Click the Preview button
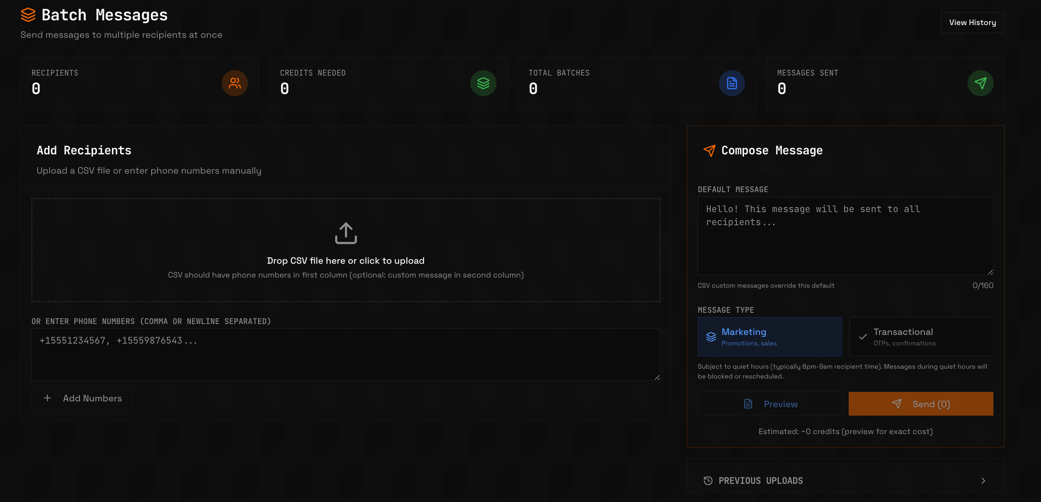The height and width of the screenshot is (502, 1041). 770,404
